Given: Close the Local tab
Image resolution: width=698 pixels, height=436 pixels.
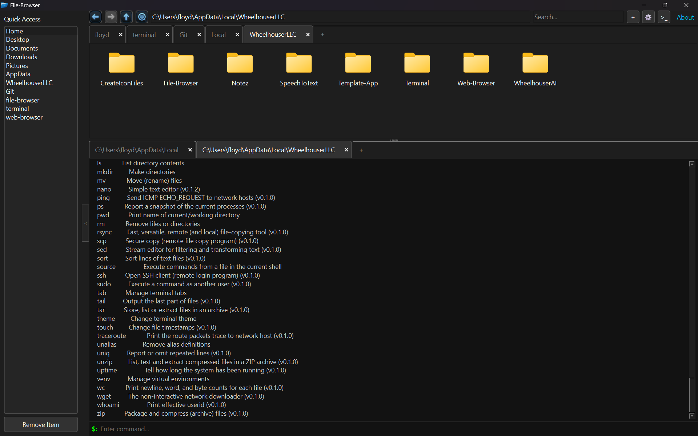Looking at the screenshot, I should point(237,35).
